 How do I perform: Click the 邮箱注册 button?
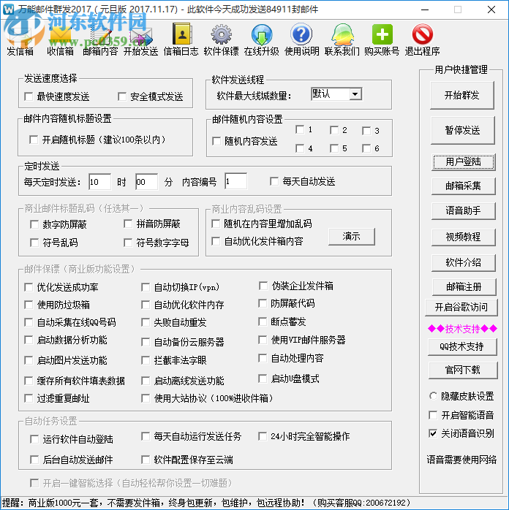pyautogui.click(x=464, y=287)
